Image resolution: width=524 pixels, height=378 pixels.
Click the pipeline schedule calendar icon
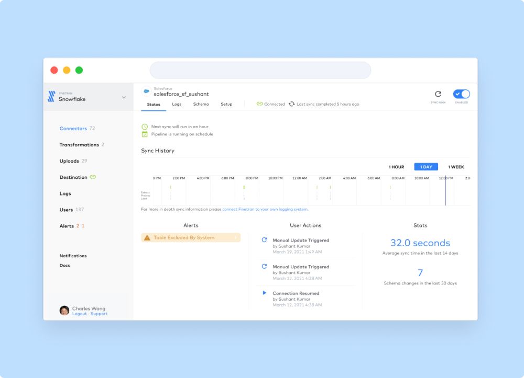tap(145, 134)
